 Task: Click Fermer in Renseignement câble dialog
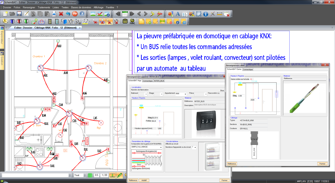point(322,164)
